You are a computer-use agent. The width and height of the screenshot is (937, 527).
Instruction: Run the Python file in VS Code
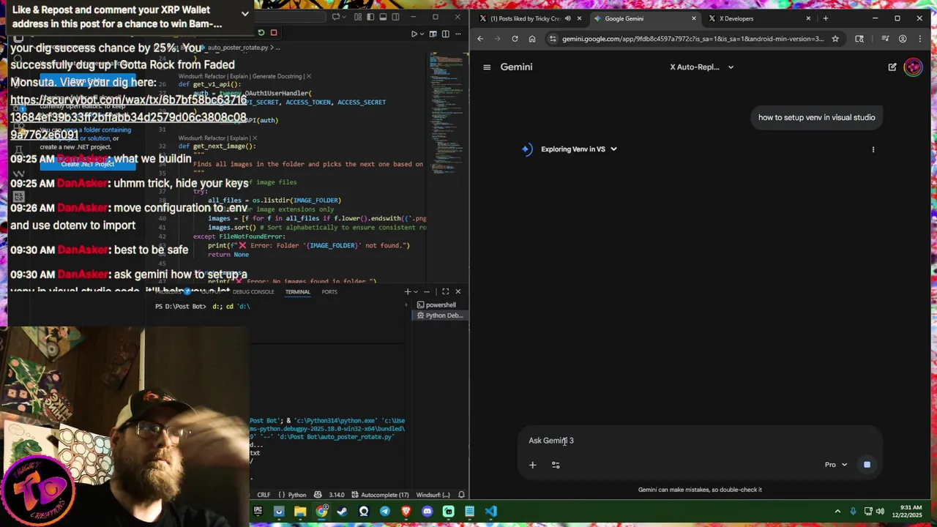(x=414, y=34)
